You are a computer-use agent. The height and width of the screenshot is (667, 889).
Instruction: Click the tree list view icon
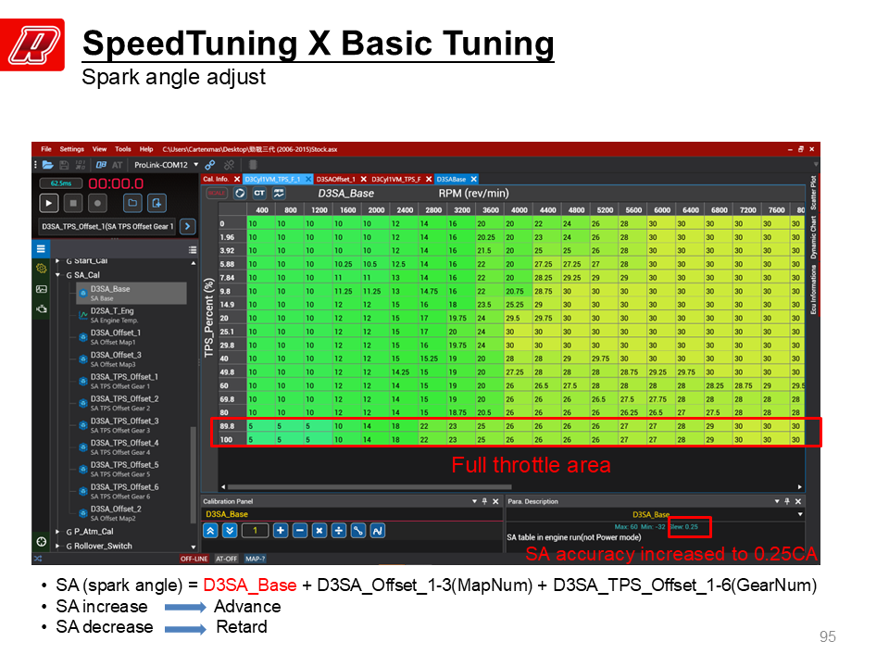pos(193,250)
